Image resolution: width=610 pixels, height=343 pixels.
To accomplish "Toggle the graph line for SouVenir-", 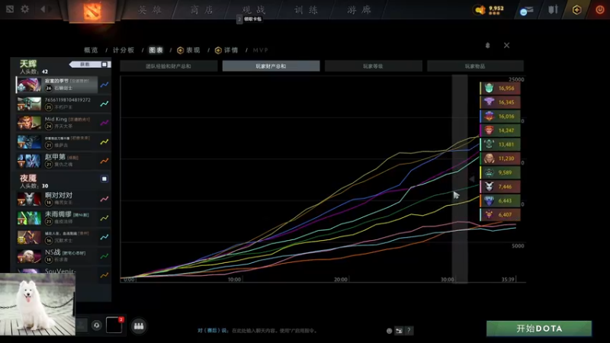I will click(104, 275).
